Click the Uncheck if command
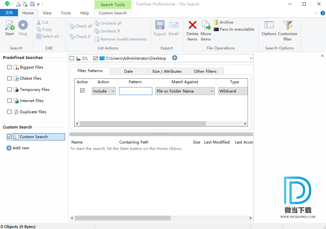This screenshot has height=229, width=326. [107, 31]
